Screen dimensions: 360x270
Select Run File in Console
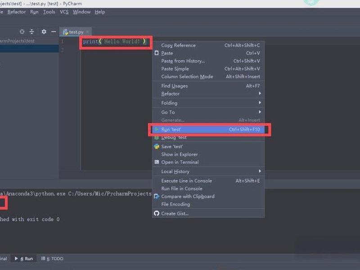tap(208, 189)
